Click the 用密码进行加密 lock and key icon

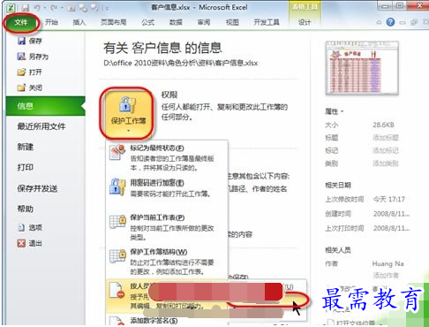coord(117,186)
